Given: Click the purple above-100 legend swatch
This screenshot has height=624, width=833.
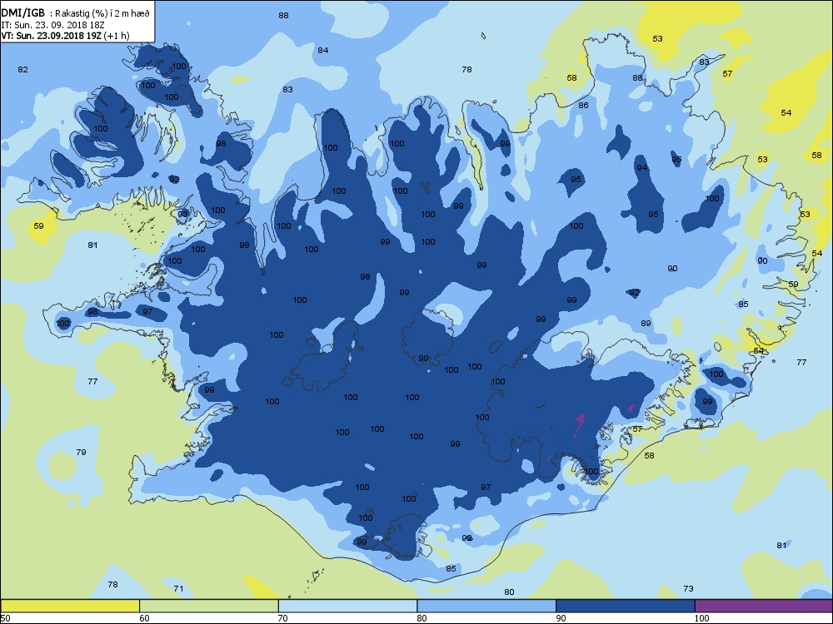Looking at the screenshot, I should tap(763, 606).
